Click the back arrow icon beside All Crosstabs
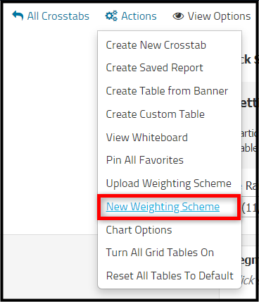259x302 pixels. click(18, 16)
